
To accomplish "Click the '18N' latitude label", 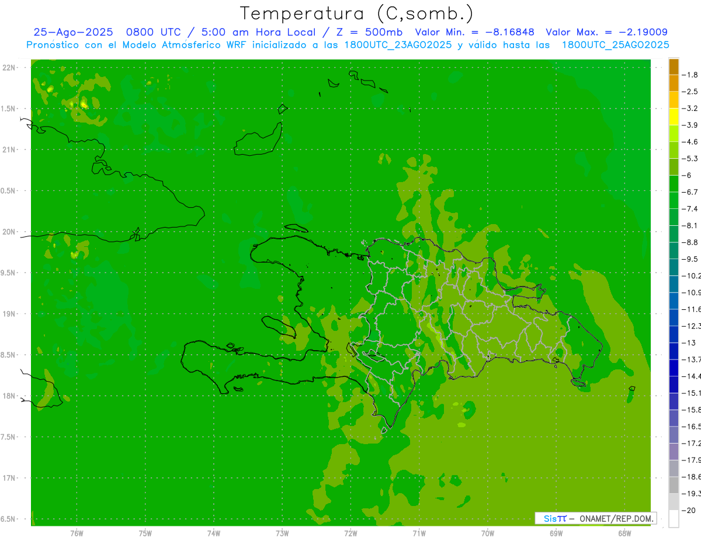I will 9,396.
